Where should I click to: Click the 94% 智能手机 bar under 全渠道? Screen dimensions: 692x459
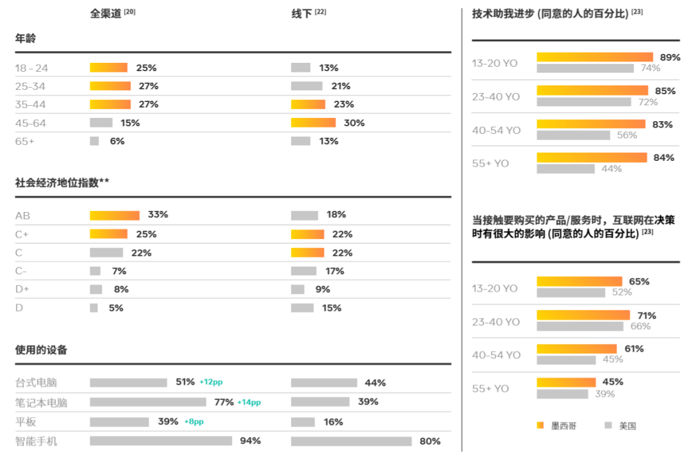tap(161, 441)
